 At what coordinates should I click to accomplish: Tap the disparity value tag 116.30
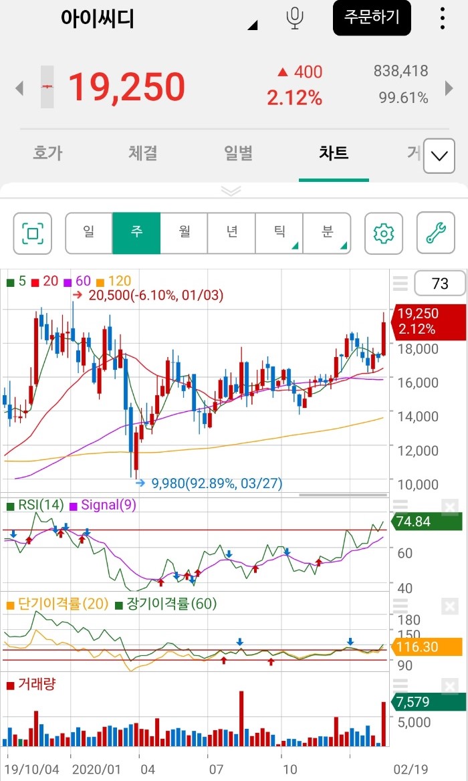click(x=427, y=647)
